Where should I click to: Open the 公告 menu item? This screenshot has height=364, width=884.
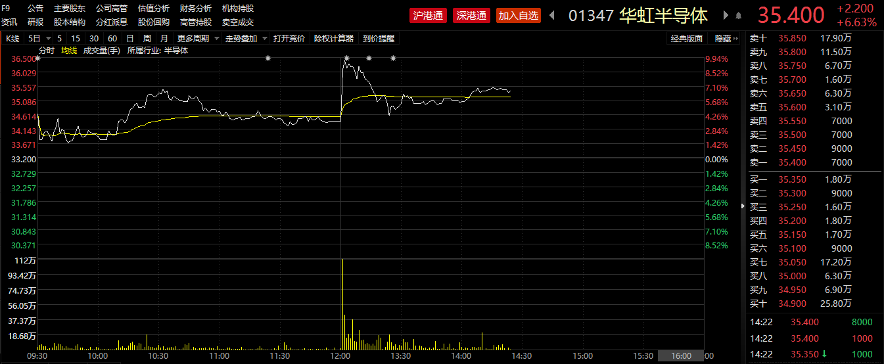[35, 9]
